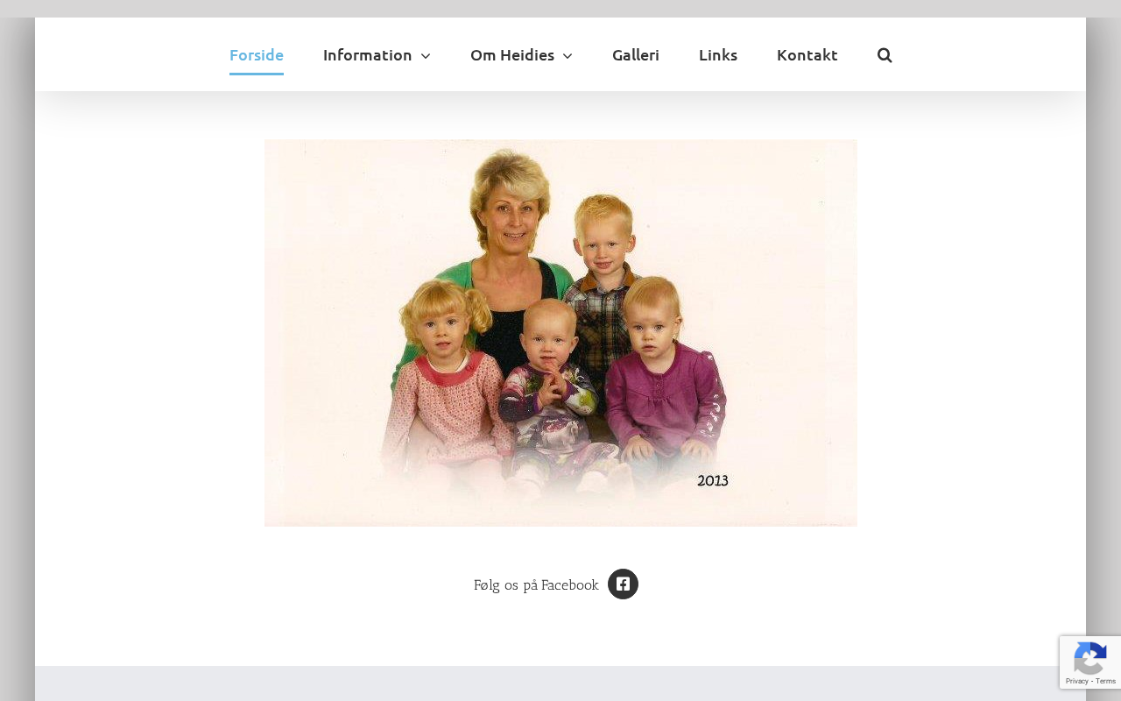Go to the Forside page
The width and height of the screenshot is (1121, 701).
(257, 55)
